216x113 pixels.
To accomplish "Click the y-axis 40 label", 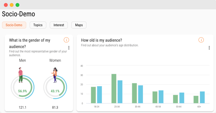I will [82, 66].
